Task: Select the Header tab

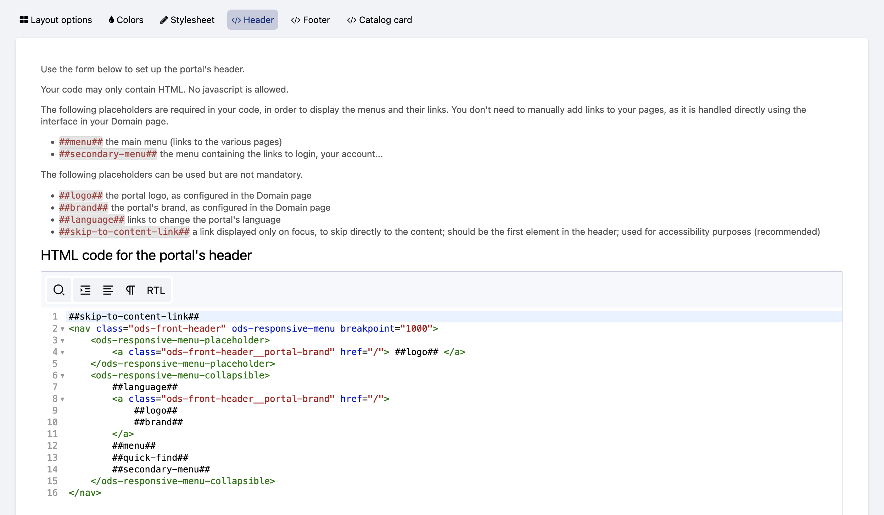Action: [252, 20]
